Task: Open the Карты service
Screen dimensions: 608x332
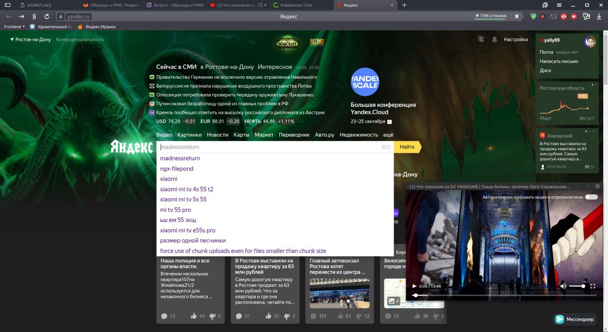Action: pos(241,135)
